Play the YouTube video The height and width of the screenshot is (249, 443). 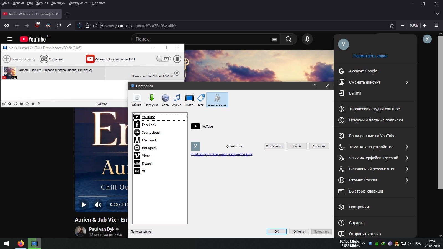[84, 205]
